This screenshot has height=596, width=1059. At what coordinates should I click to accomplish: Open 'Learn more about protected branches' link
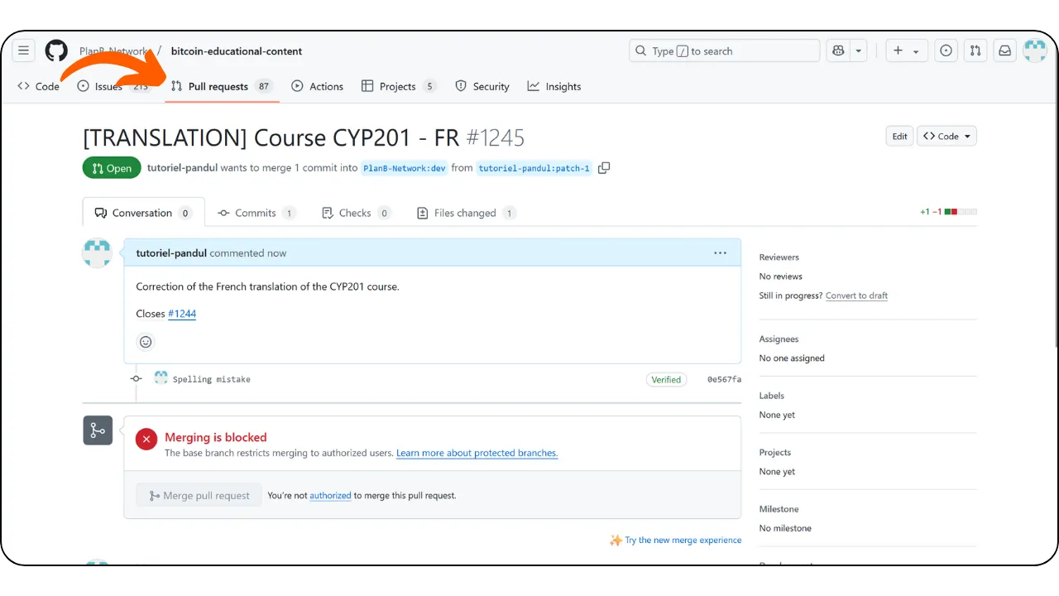477,454
